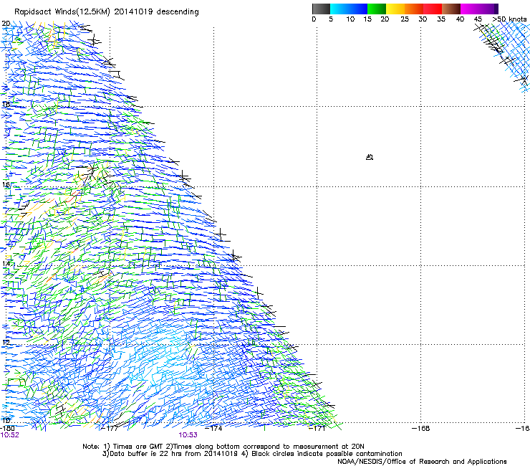The height and width of the screenshot is (466, 530).
Task: Click the -171 longitude axis label
Action: click(x=317, y=428)
